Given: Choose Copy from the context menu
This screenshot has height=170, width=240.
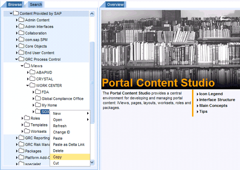Looking at the screenshot, I should click(x=70, y=157).
